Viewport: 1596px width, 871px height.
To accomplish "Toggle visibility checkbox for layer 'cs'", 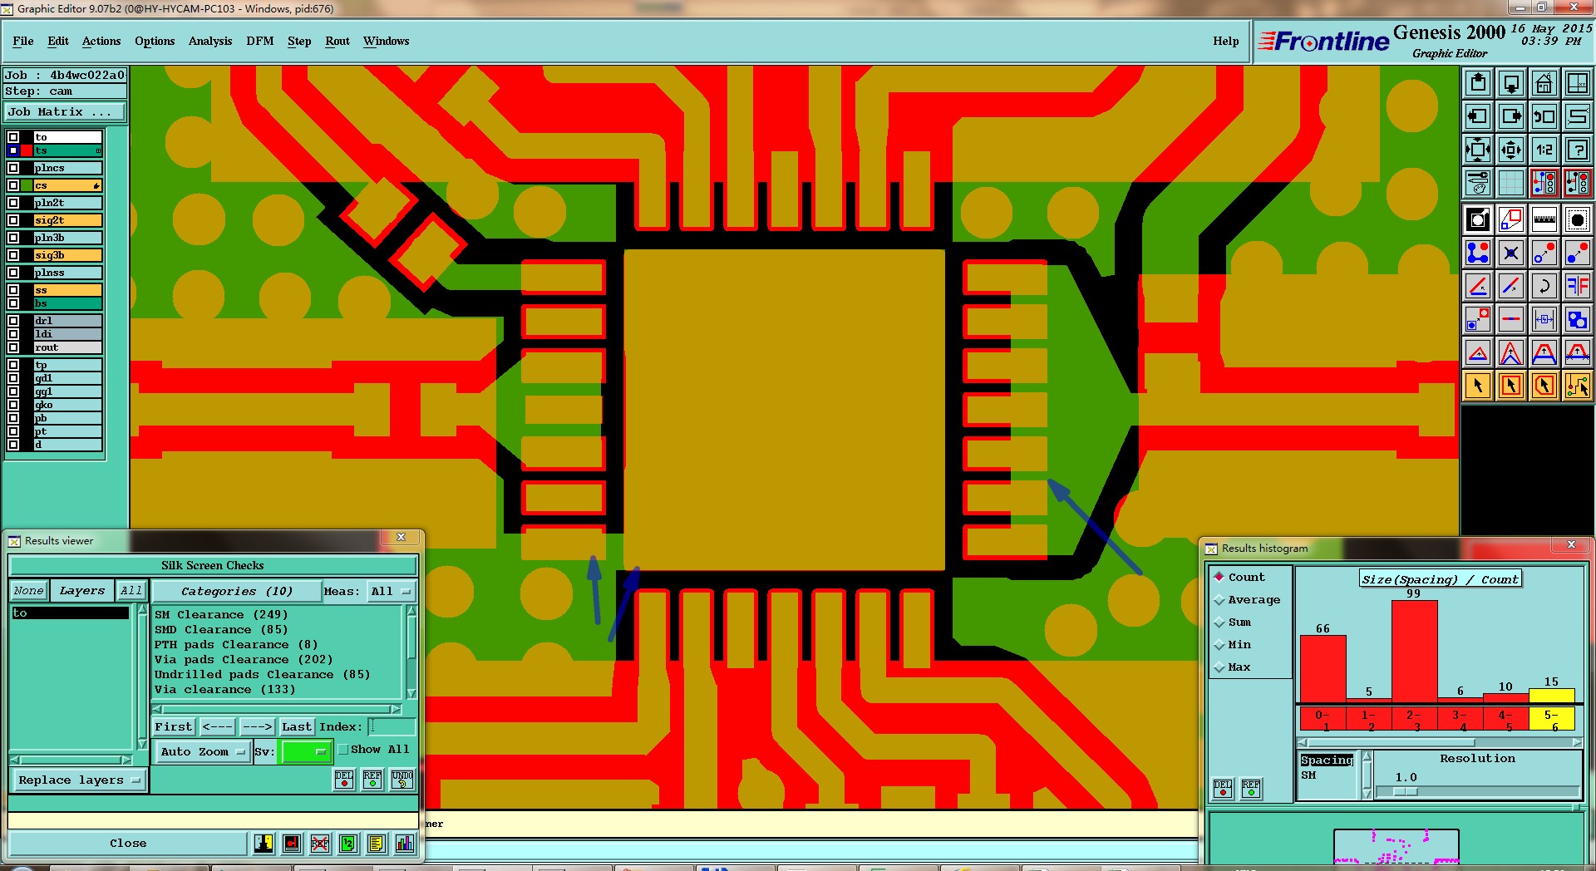I will [x=13, y=185].
